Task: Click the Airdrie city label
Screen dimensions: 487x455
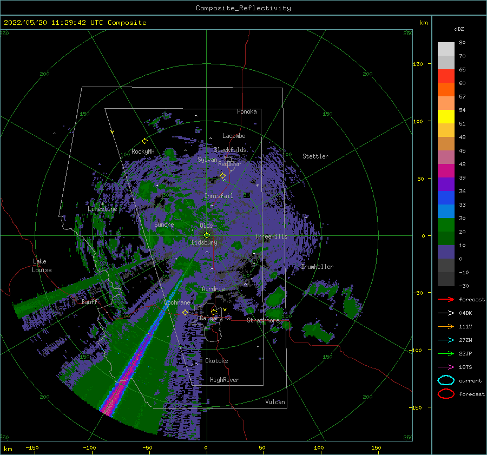Action: pyautogui.click(x=213, y=289)
